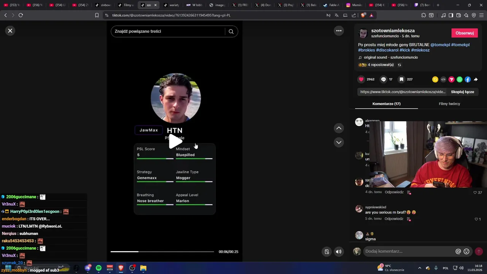The height and width of the screenshot is (274, 487).
Task: Open the #brokies hashtag
Action: [x=366, y=50]
